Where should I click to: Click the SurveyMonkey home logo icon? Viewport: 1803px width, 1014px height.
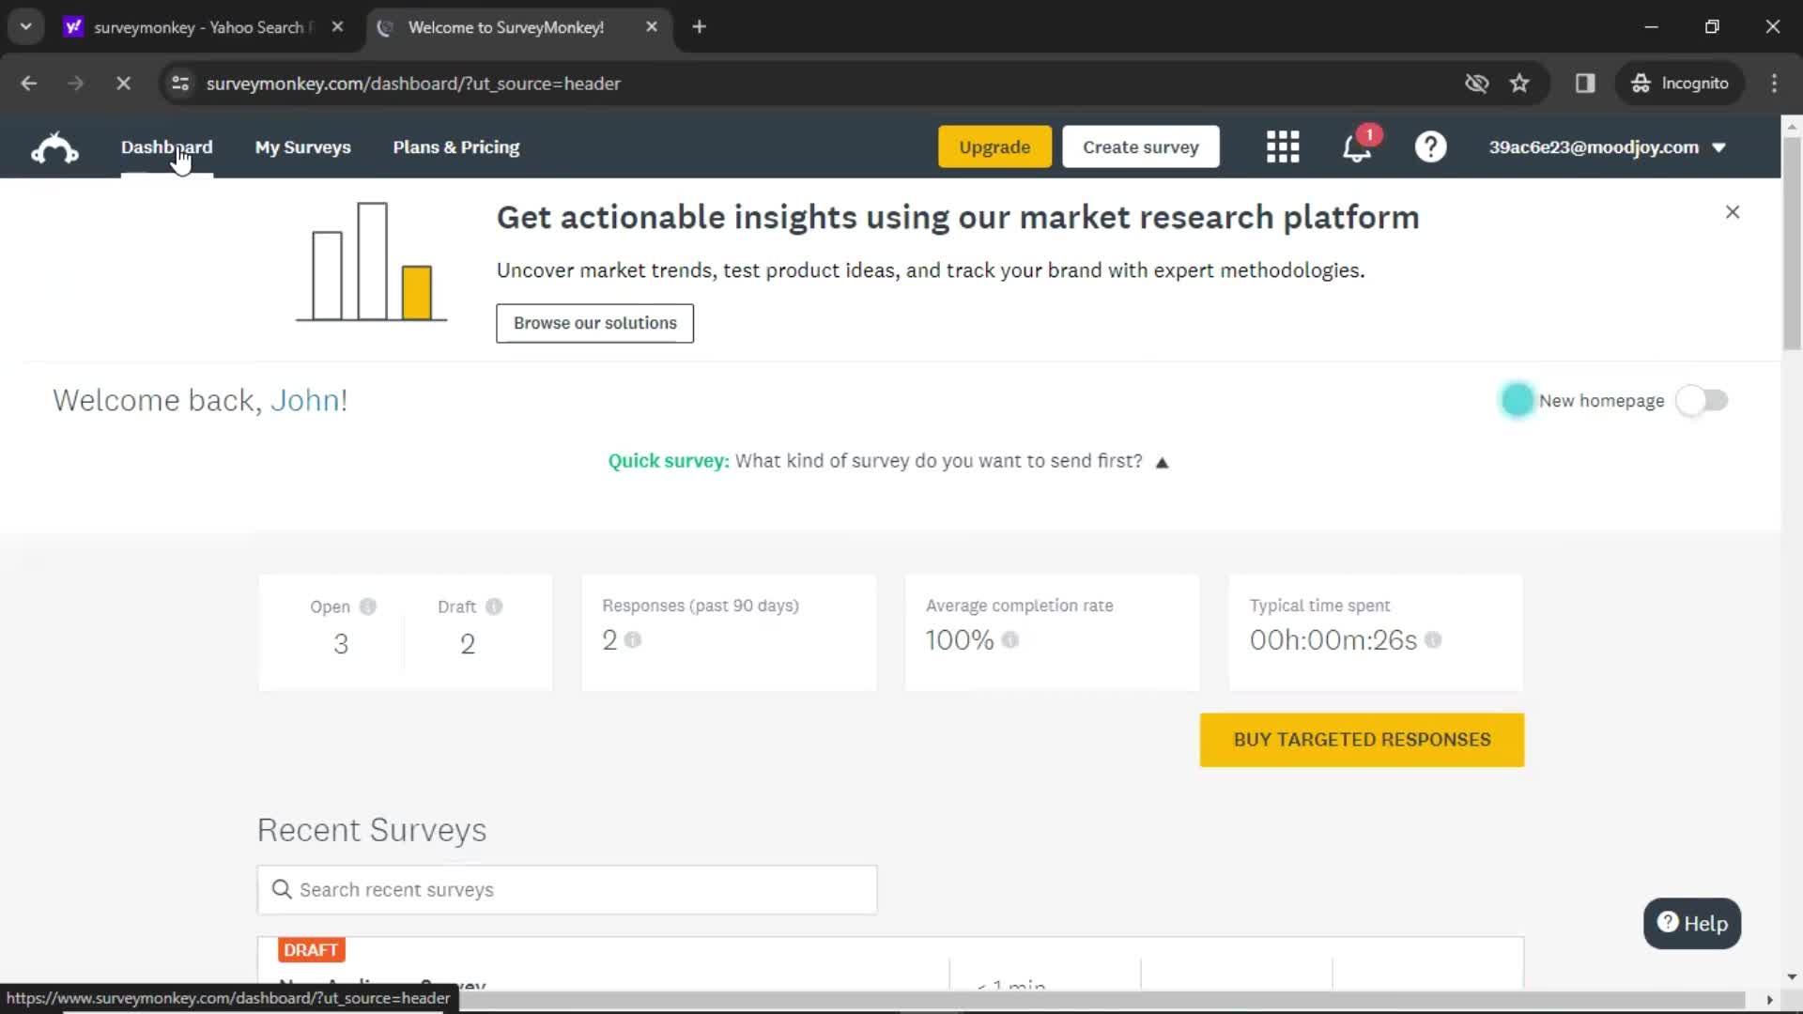point(54,146)
